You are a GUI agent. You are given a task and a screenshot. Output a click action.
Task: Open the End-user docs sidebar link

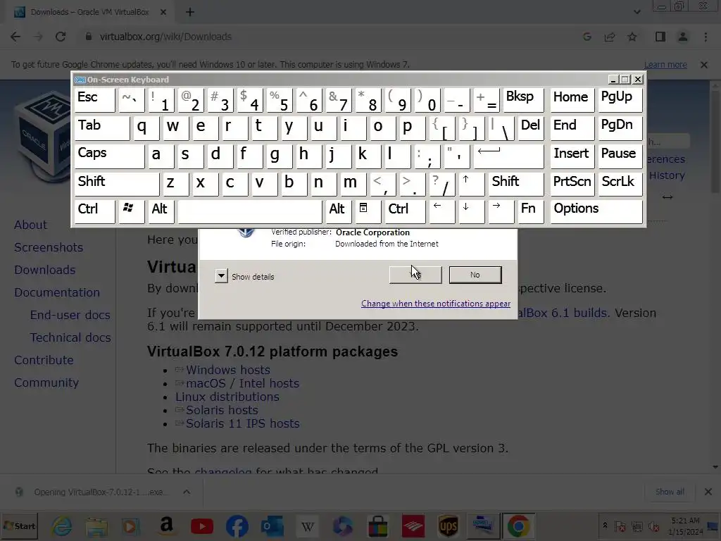(70, 315)
